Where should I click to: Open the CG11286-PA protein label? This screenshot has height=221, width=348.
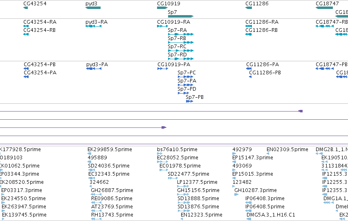(263, 65)
